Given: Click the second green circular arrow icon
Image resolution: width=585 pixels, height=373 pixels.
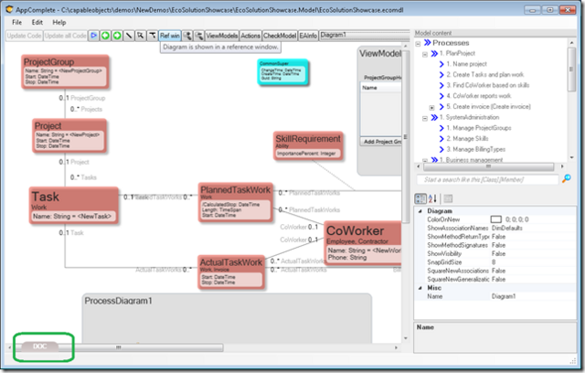Looking at the screenshot, I should pyautogui.click(x=117, y=36).
